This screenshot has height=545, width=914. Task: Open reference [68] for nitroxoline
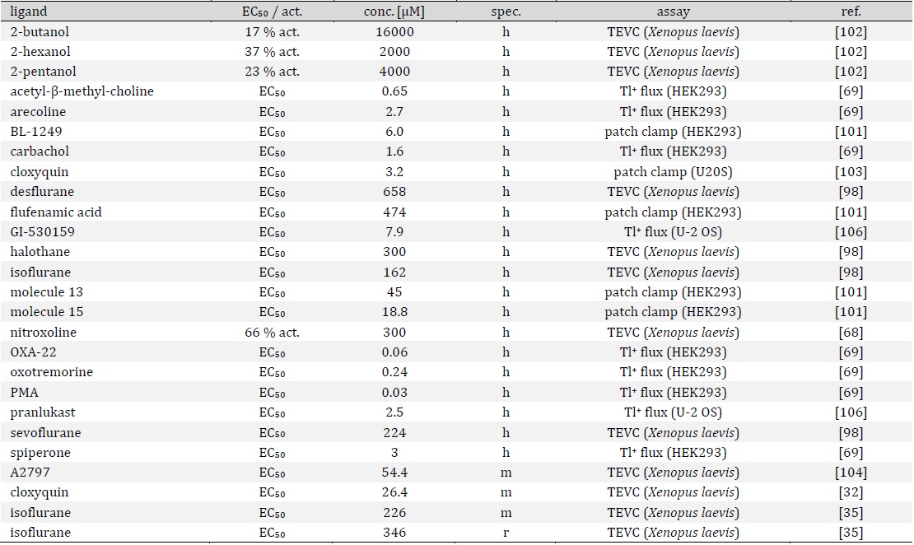coord(851,333)
